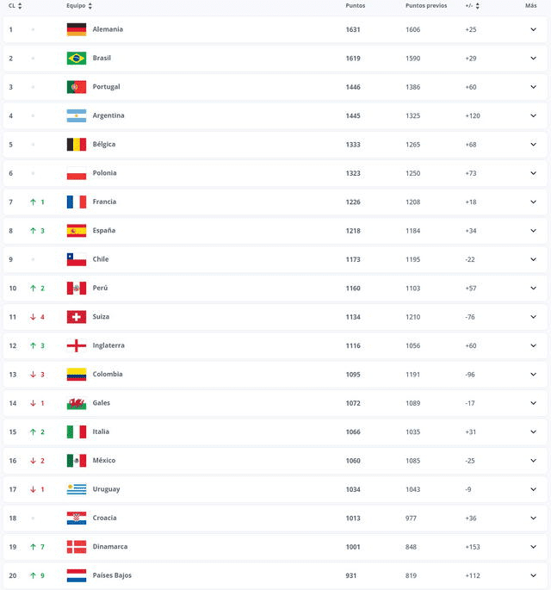
Task: Click the Alemania flag icon
Action: click(77, 29)
